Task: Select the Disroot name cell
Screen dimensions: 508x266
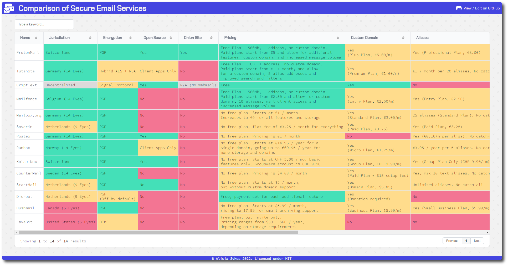Action: tap(29, 196)
